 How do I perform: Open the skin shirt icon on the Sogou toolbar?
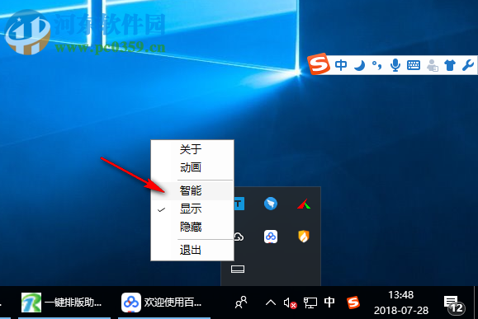450,65
